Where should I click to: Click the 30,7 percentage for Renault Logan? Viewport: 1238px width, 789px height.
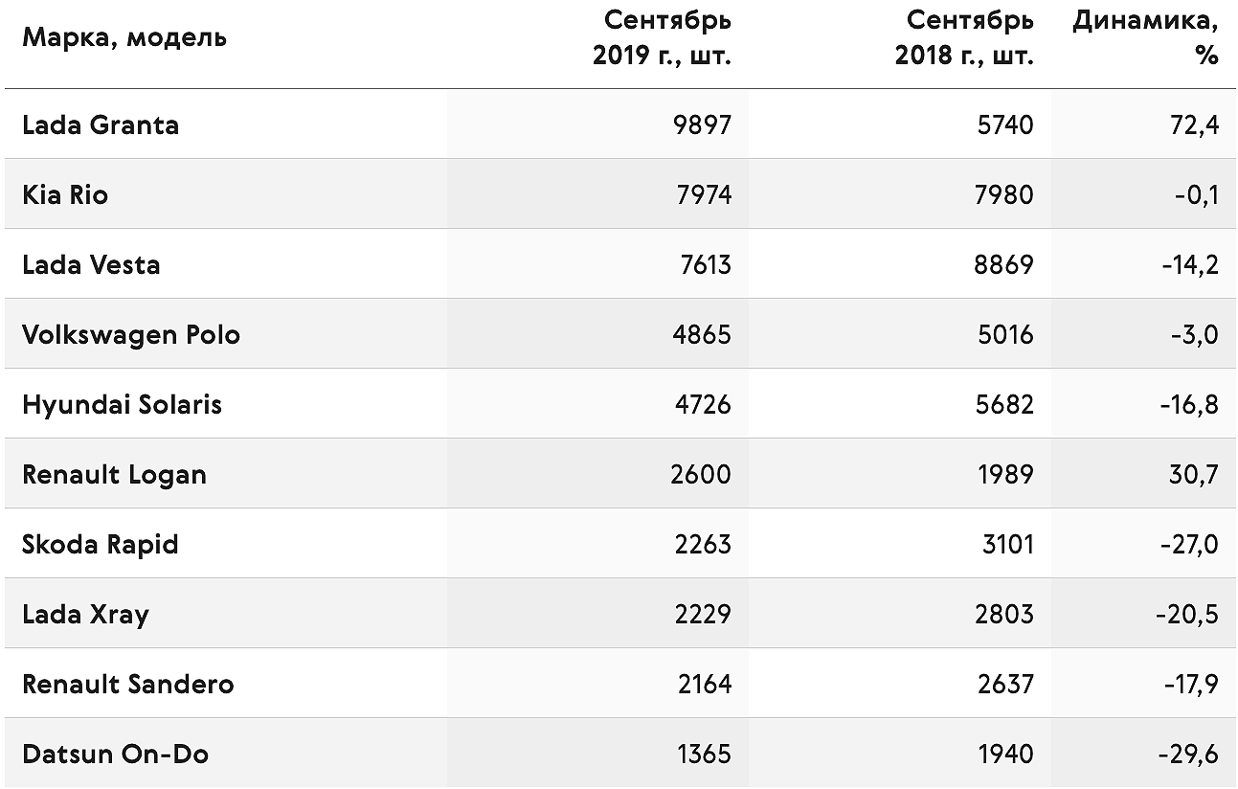pyautogui.click(x=1193, y=475)
